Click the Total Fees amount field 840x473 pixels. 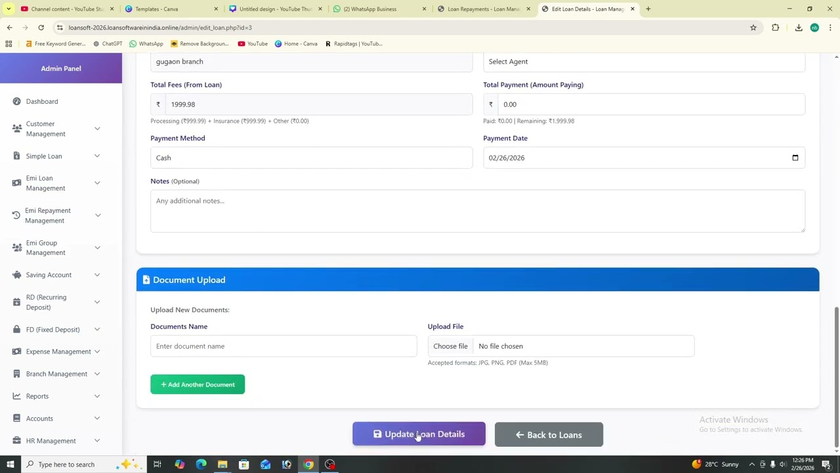coord(318,104)
